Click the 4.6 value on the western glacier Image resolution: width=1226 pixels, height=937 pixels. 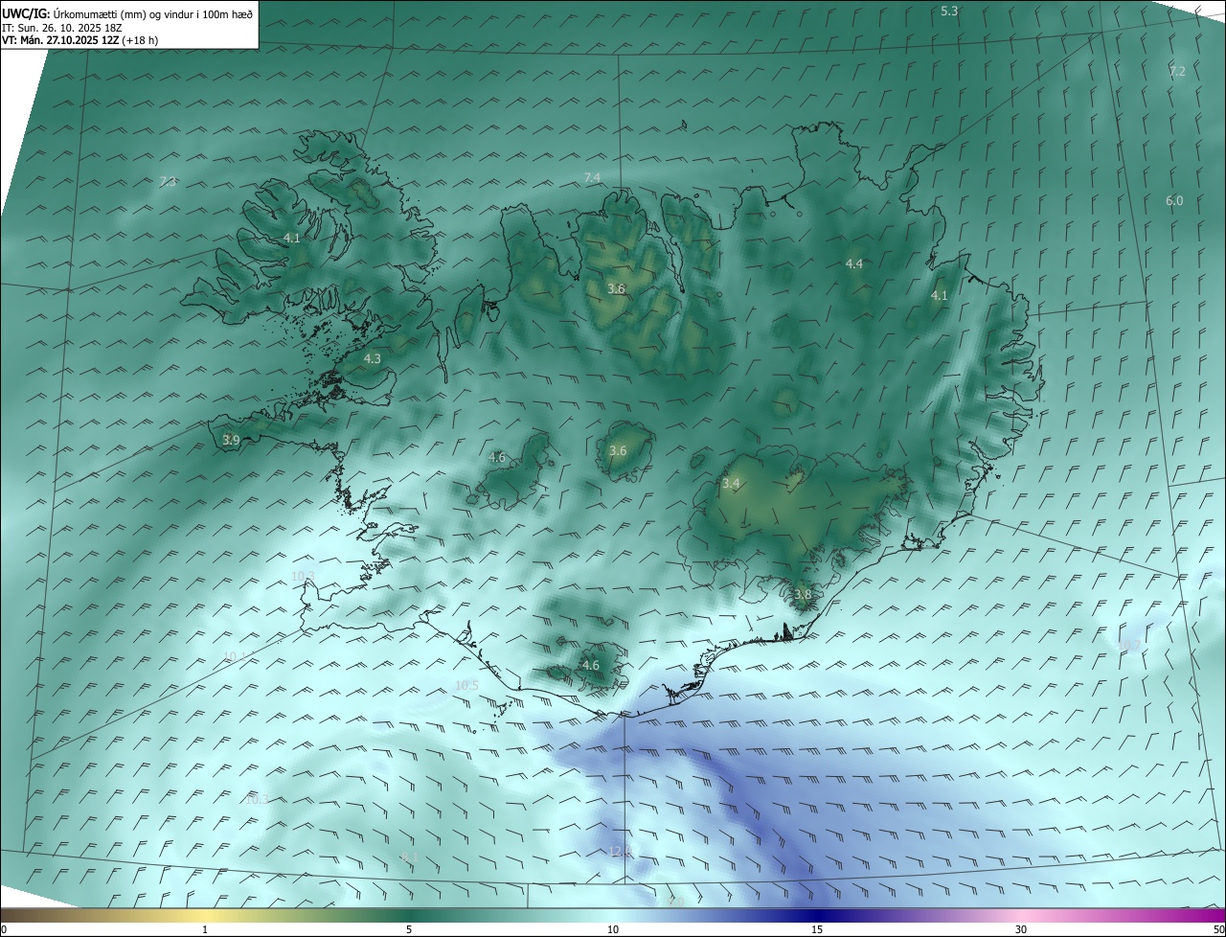click(497, 458)
